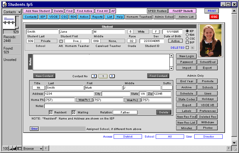Click the Add New Student button
Image resolution: width=239 pixels, height=153 pixels.
pos(37,11)
